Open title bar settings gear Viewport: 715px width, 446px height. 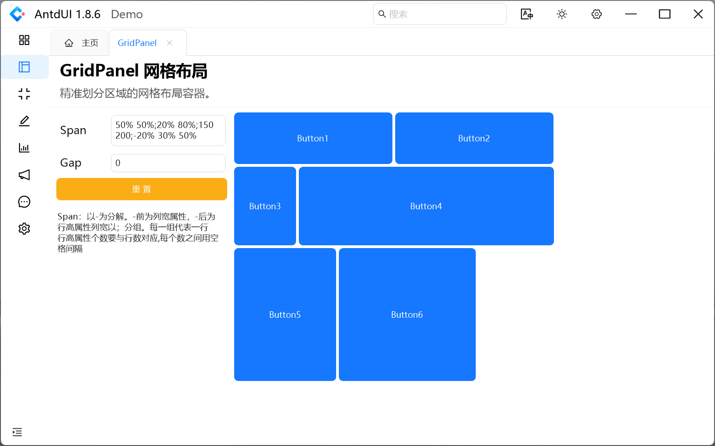point(597,14)
